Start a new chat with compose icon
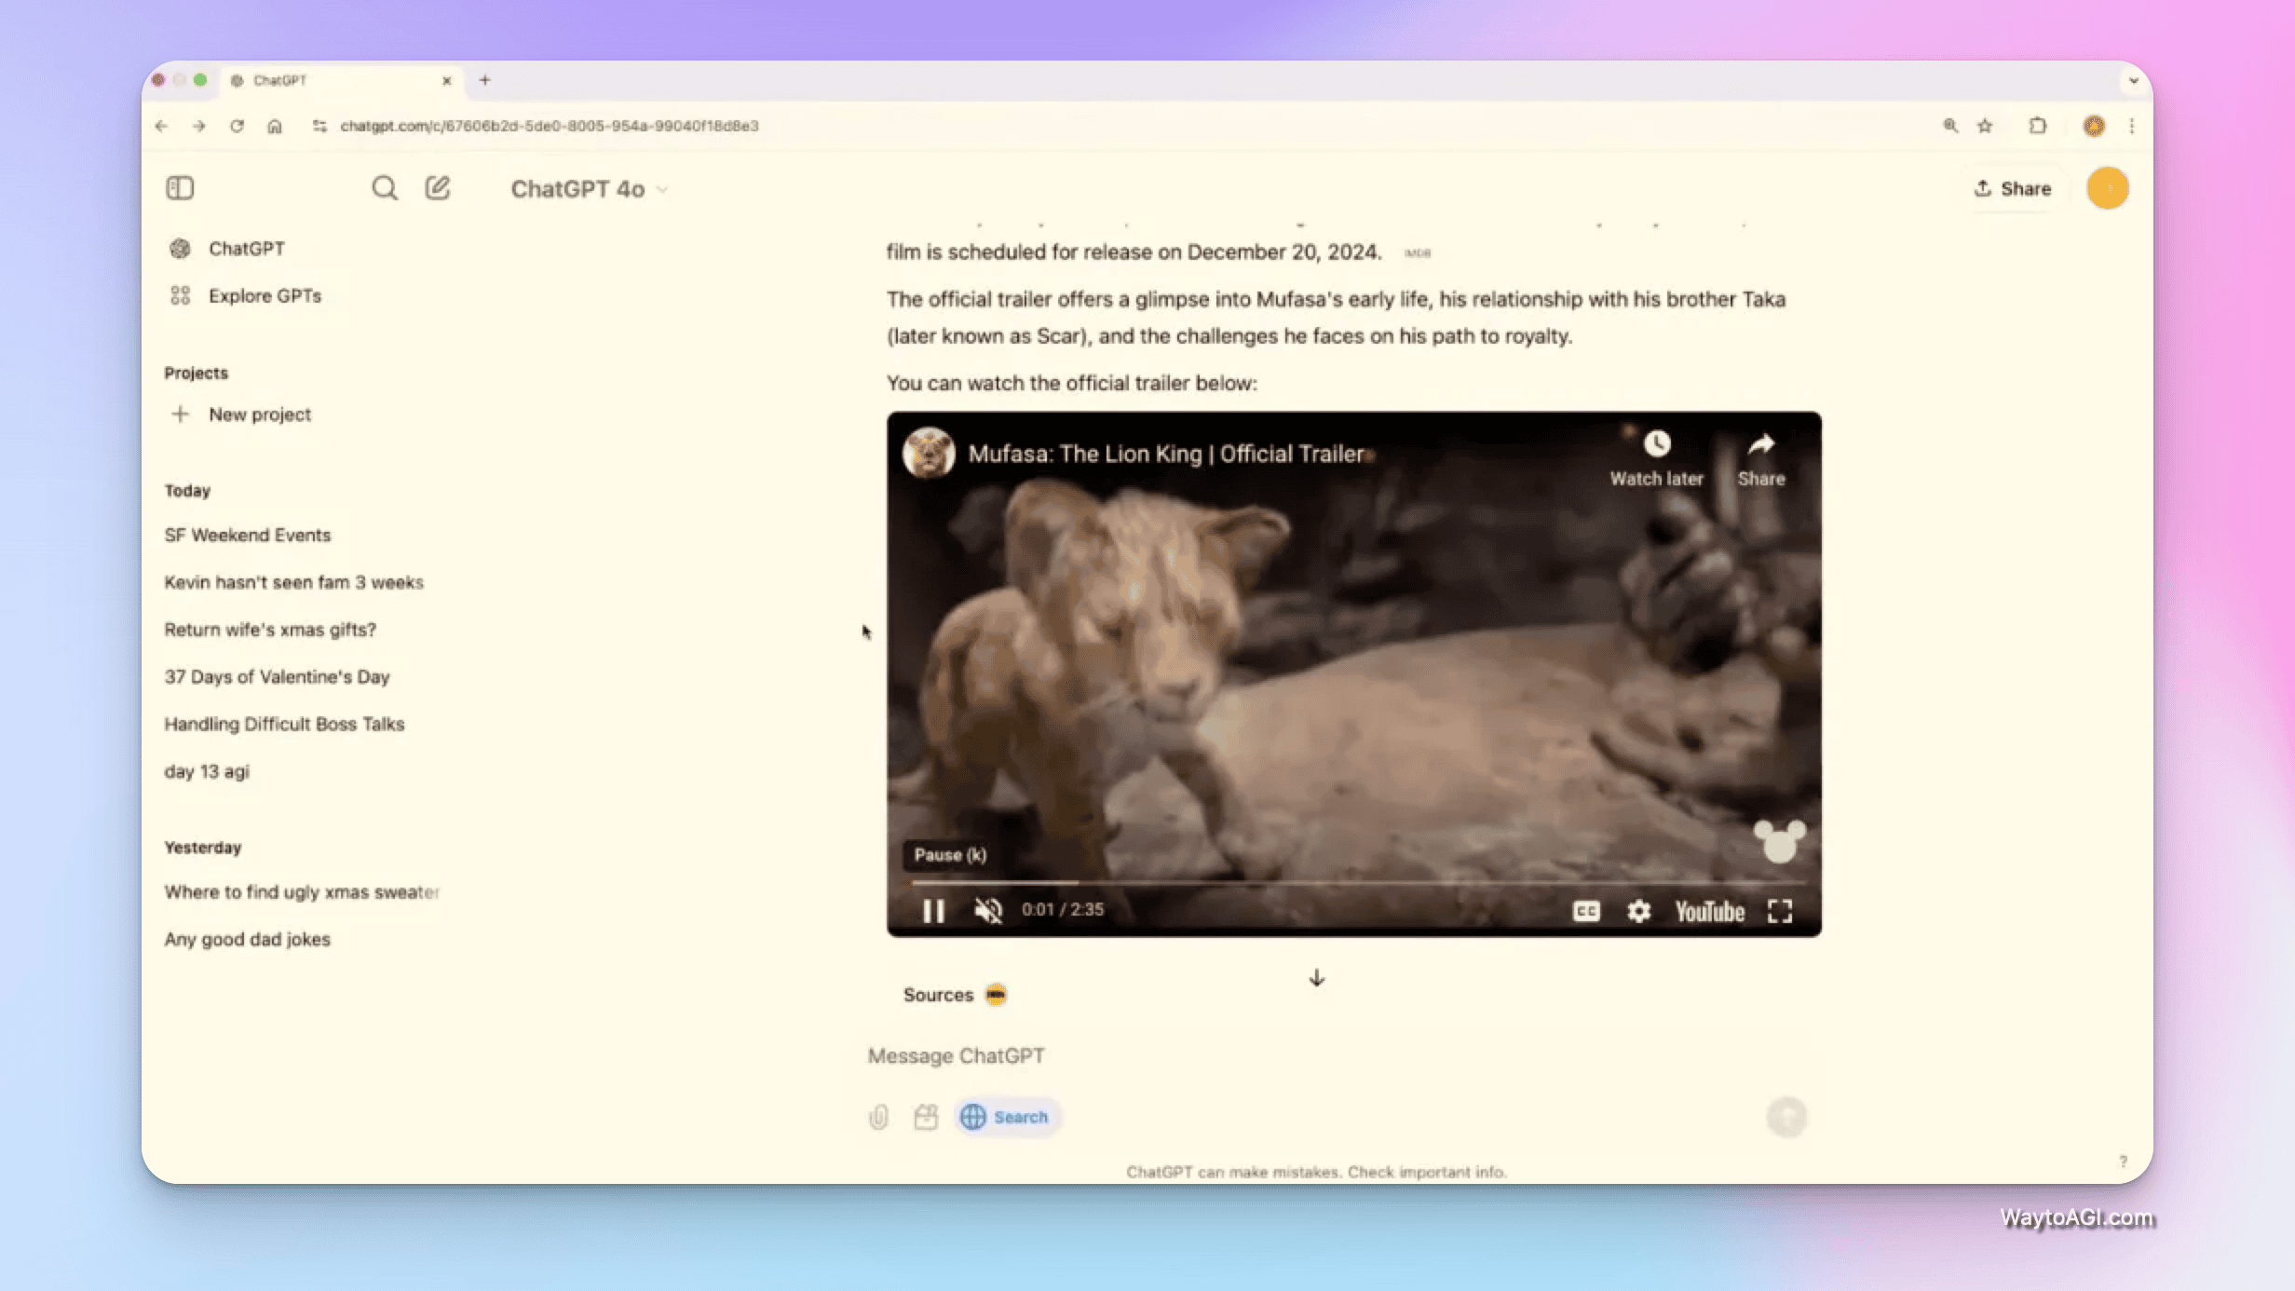This screenshot has width=2295, height=1291. coord(438,188)
